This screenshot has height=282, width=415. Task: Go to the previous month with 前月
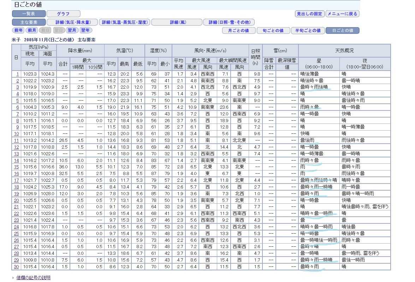(x=32, y=30)
